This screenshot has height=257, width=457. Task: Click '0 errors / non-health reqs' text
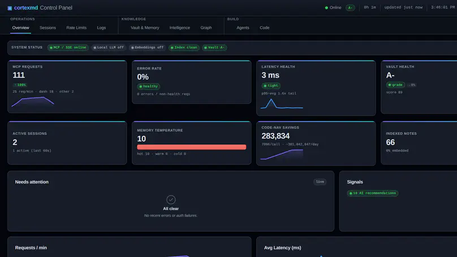(163, 94)
